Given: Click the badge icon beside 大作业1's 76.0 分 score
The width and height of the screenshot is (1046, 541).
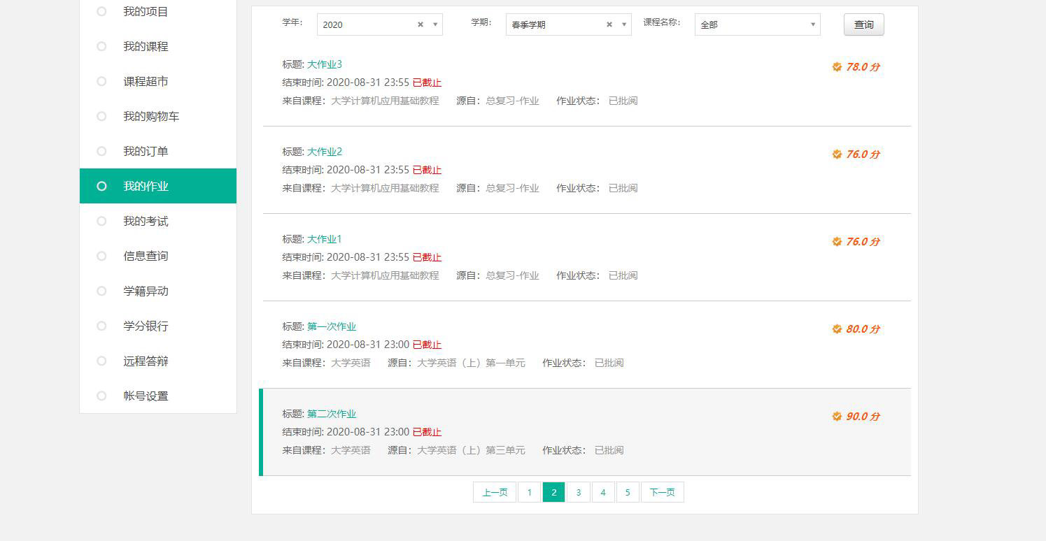Looking at the screenshot, I should tap(837, 242).
